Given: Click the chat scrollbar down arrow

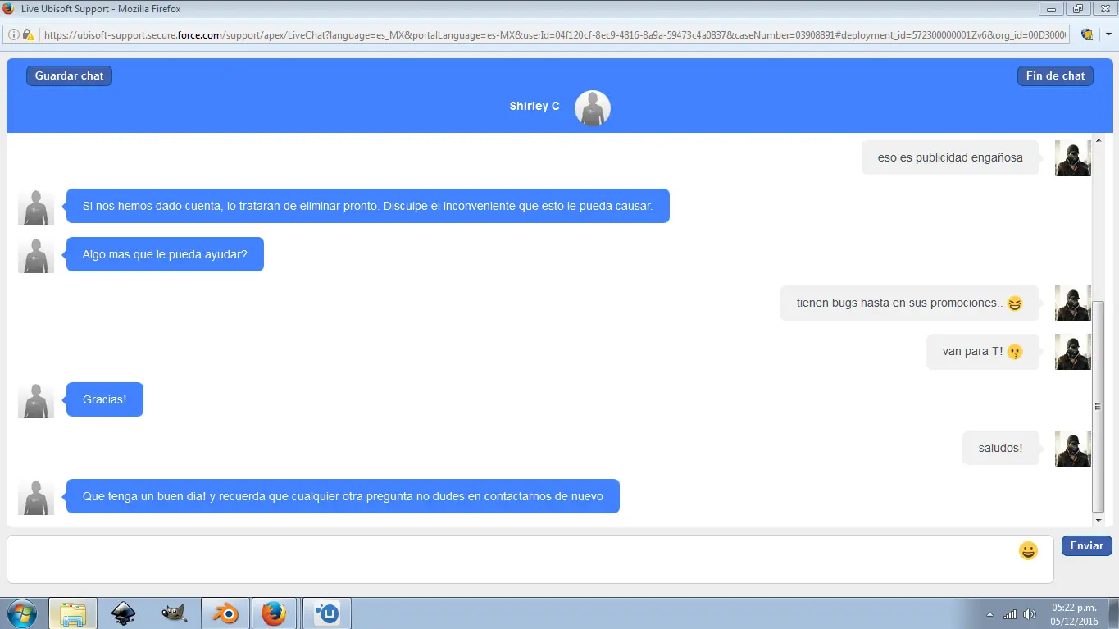Looking at the screenshot, I should [1099, 520].
